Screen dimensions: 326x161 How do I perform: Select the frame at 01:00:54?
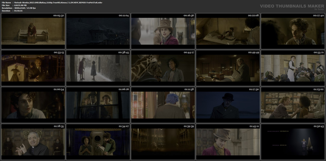(x=33, y=105)
